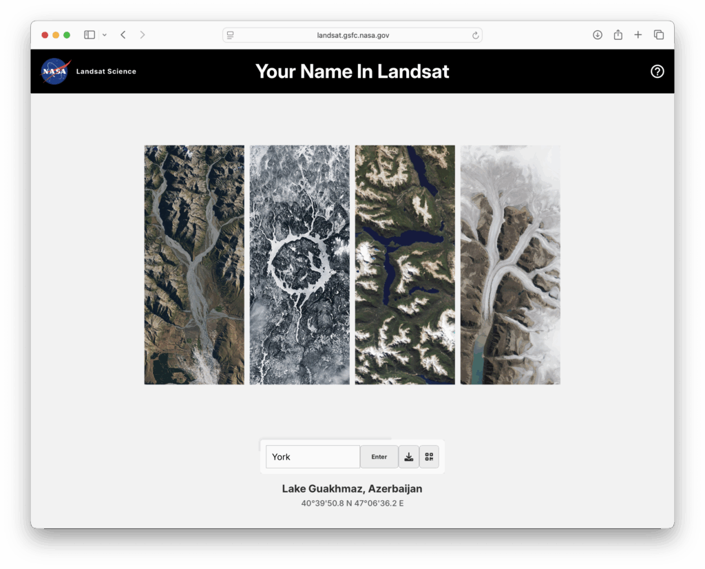The image size is (705, 569).
Task: Open the help question mark icon
Action: click(x=657, y=71)
